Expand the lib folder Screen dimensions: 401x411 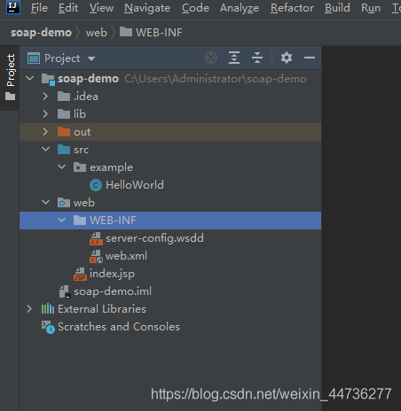pos(45,114)
